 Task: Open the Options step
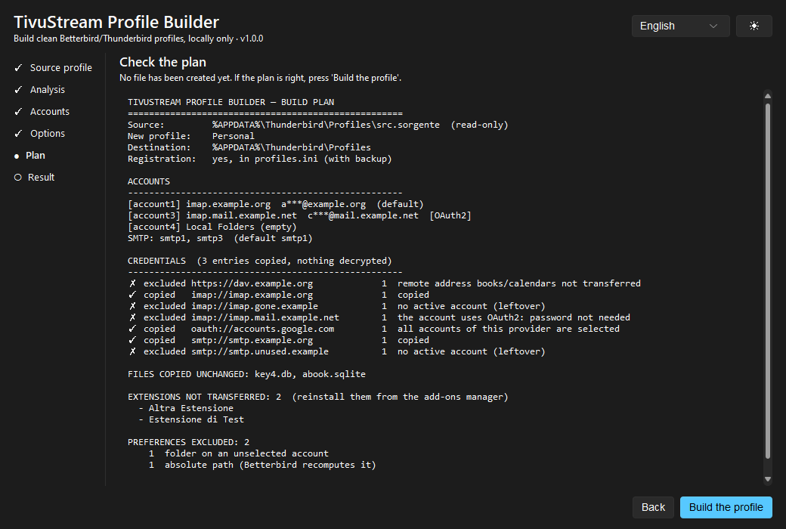click(39, 133)
